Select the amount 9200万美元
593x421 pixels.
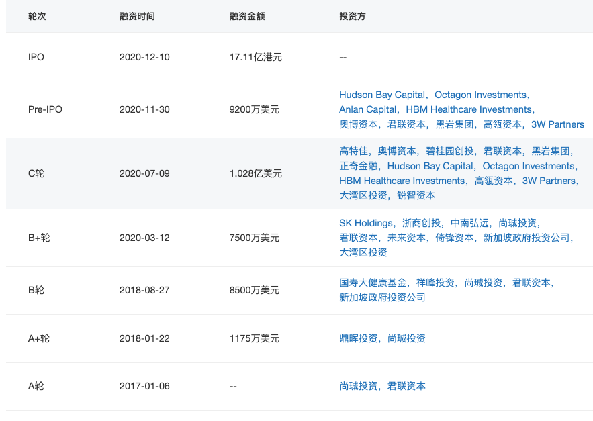254,109
